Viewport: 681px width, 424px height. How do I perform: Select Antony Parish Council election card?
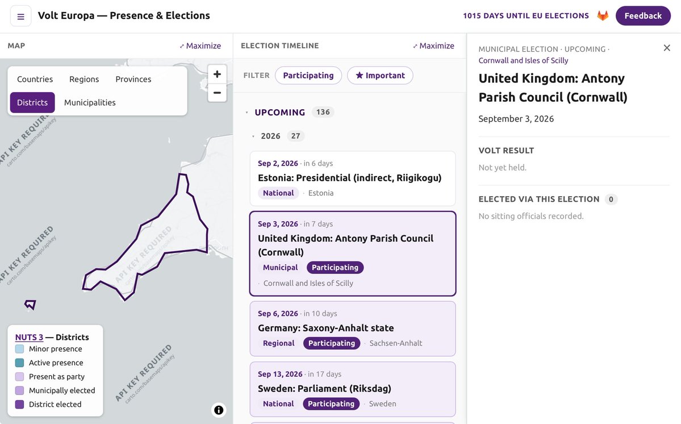pyautogui.click(x=353, y=253)
